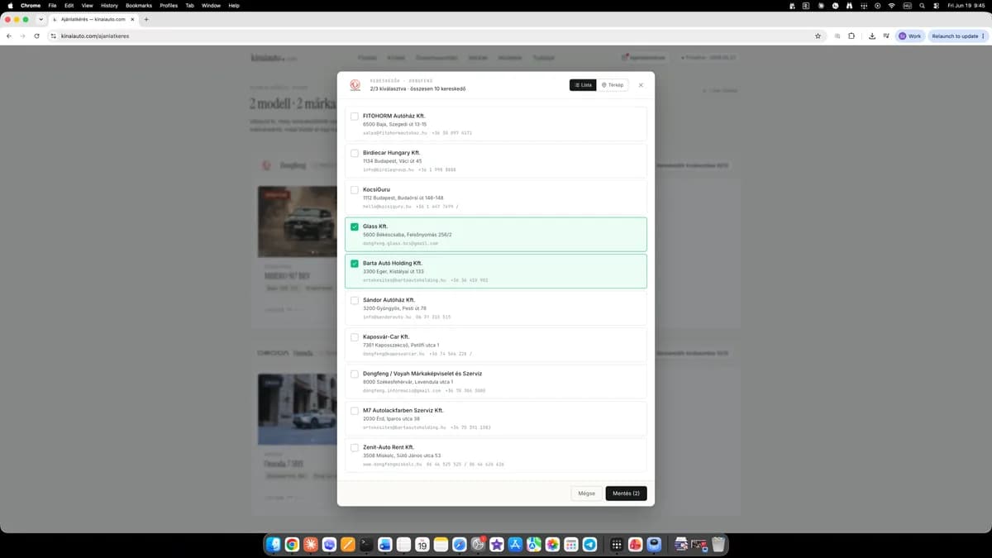Open System Settings from the Dock

[479, 544]
